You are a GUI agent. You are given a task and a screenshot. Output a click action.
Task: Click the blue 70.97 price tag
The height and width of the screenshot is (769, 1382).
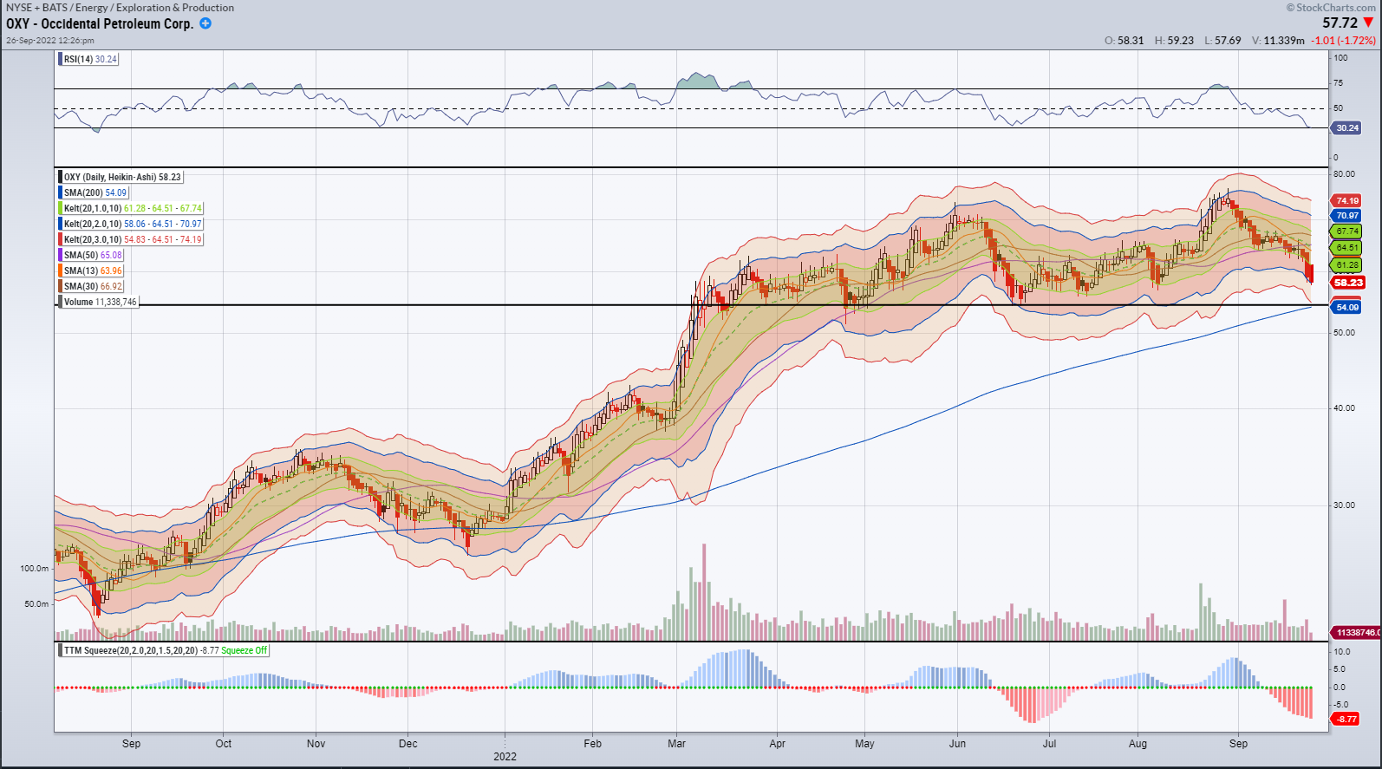(1346, 215)
